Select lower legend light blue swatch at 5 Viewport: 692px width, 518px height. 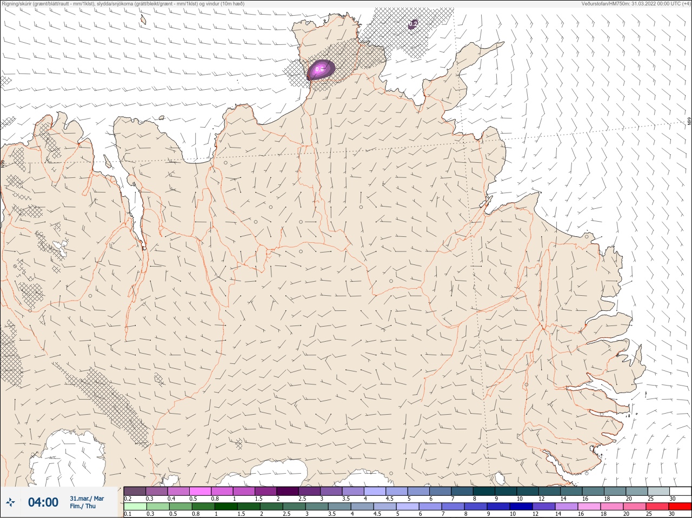click(x=408, y=507)
